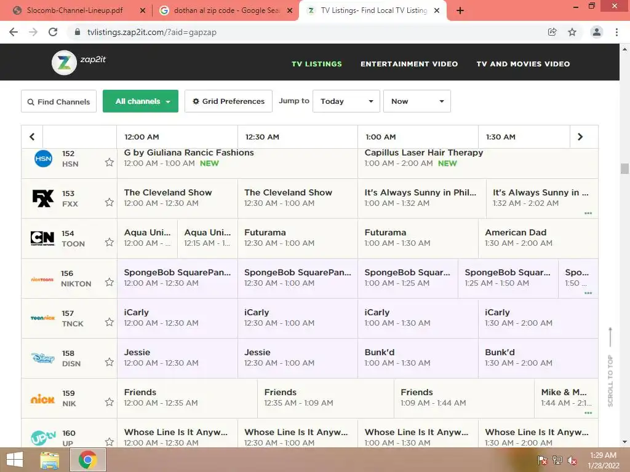The width and height of the screenshot is (630, 472).
Task: Open Chrome three-dot menu
Action: (616, 32)
